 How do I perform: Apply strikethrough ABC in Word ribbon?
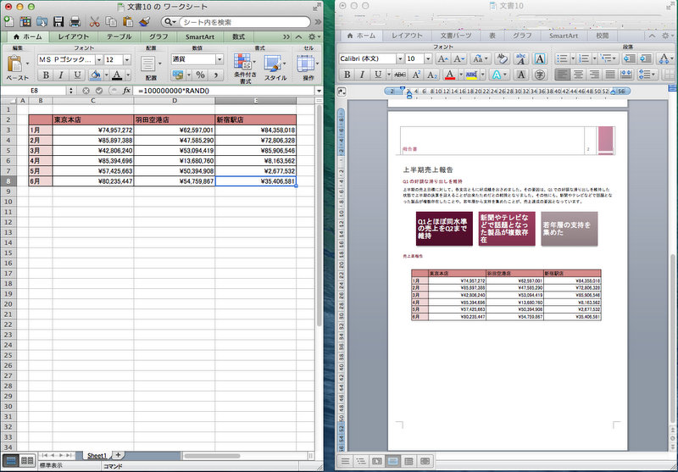(400, 75)
